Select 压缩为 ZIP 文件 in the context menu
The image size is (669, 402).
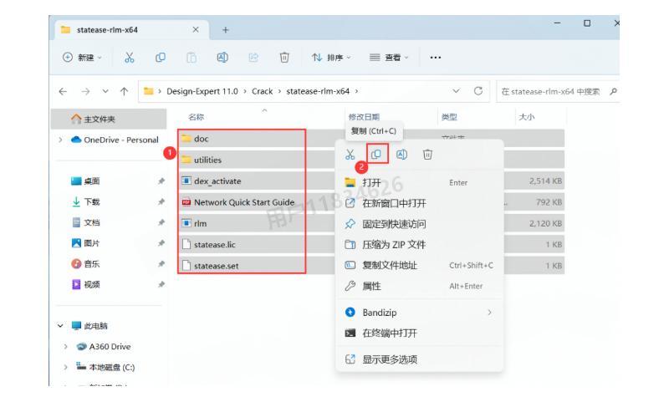420,245
